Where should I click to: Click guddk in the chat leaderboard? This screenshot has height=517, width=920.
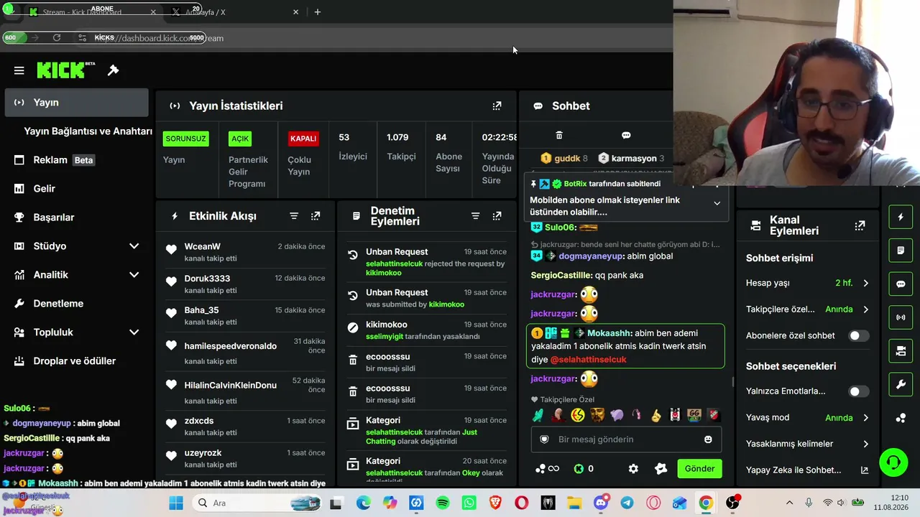click(x=567, y=158)
